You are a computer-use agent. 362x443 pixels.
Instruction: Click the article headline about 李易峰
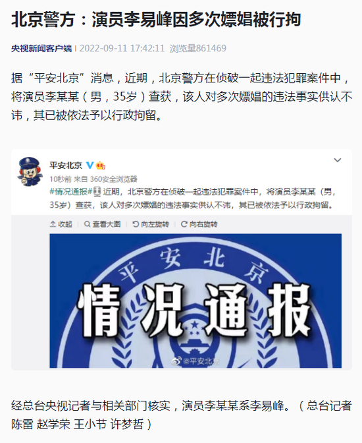156,20
